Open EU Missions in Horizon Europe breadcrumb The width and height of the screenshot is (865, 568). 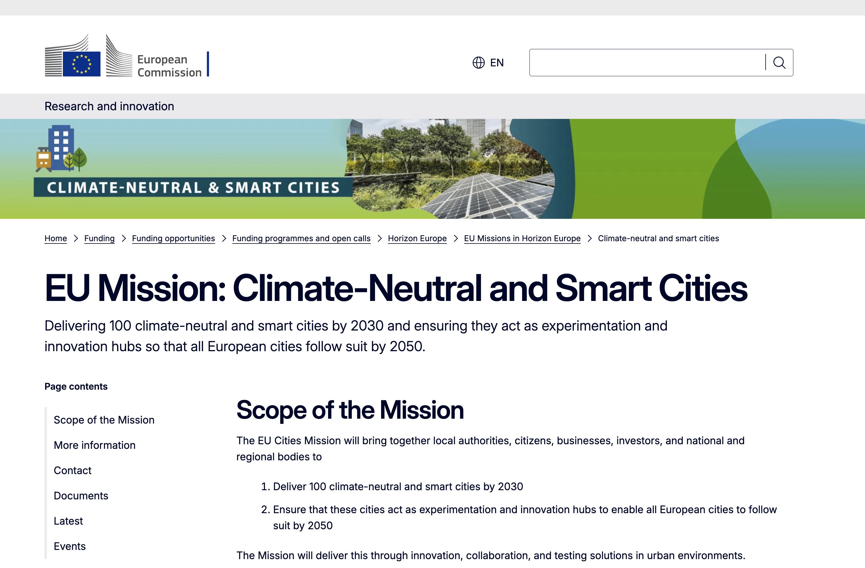coord(522,238)
